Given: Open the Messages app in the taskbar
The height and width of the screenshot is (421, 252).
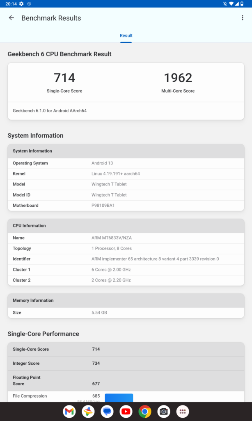Looking at the screenshot, I should click(107, 411).
